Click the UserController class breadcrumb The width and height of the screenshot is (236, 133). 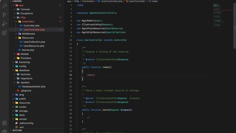coord(137,1)
